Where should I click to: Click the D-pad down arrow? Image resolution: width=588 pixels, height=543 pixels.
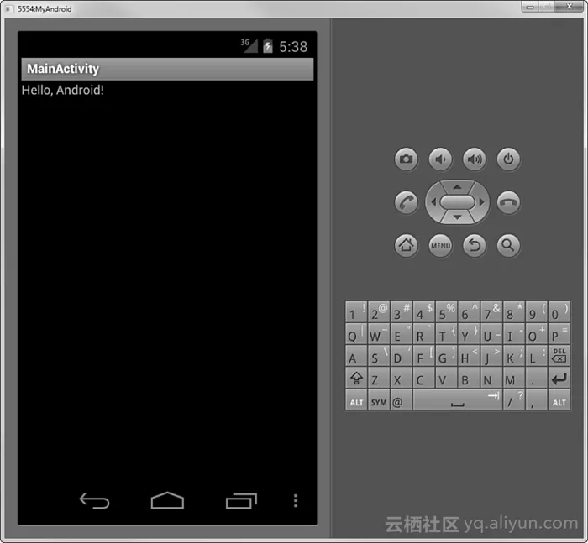point(457,217)
